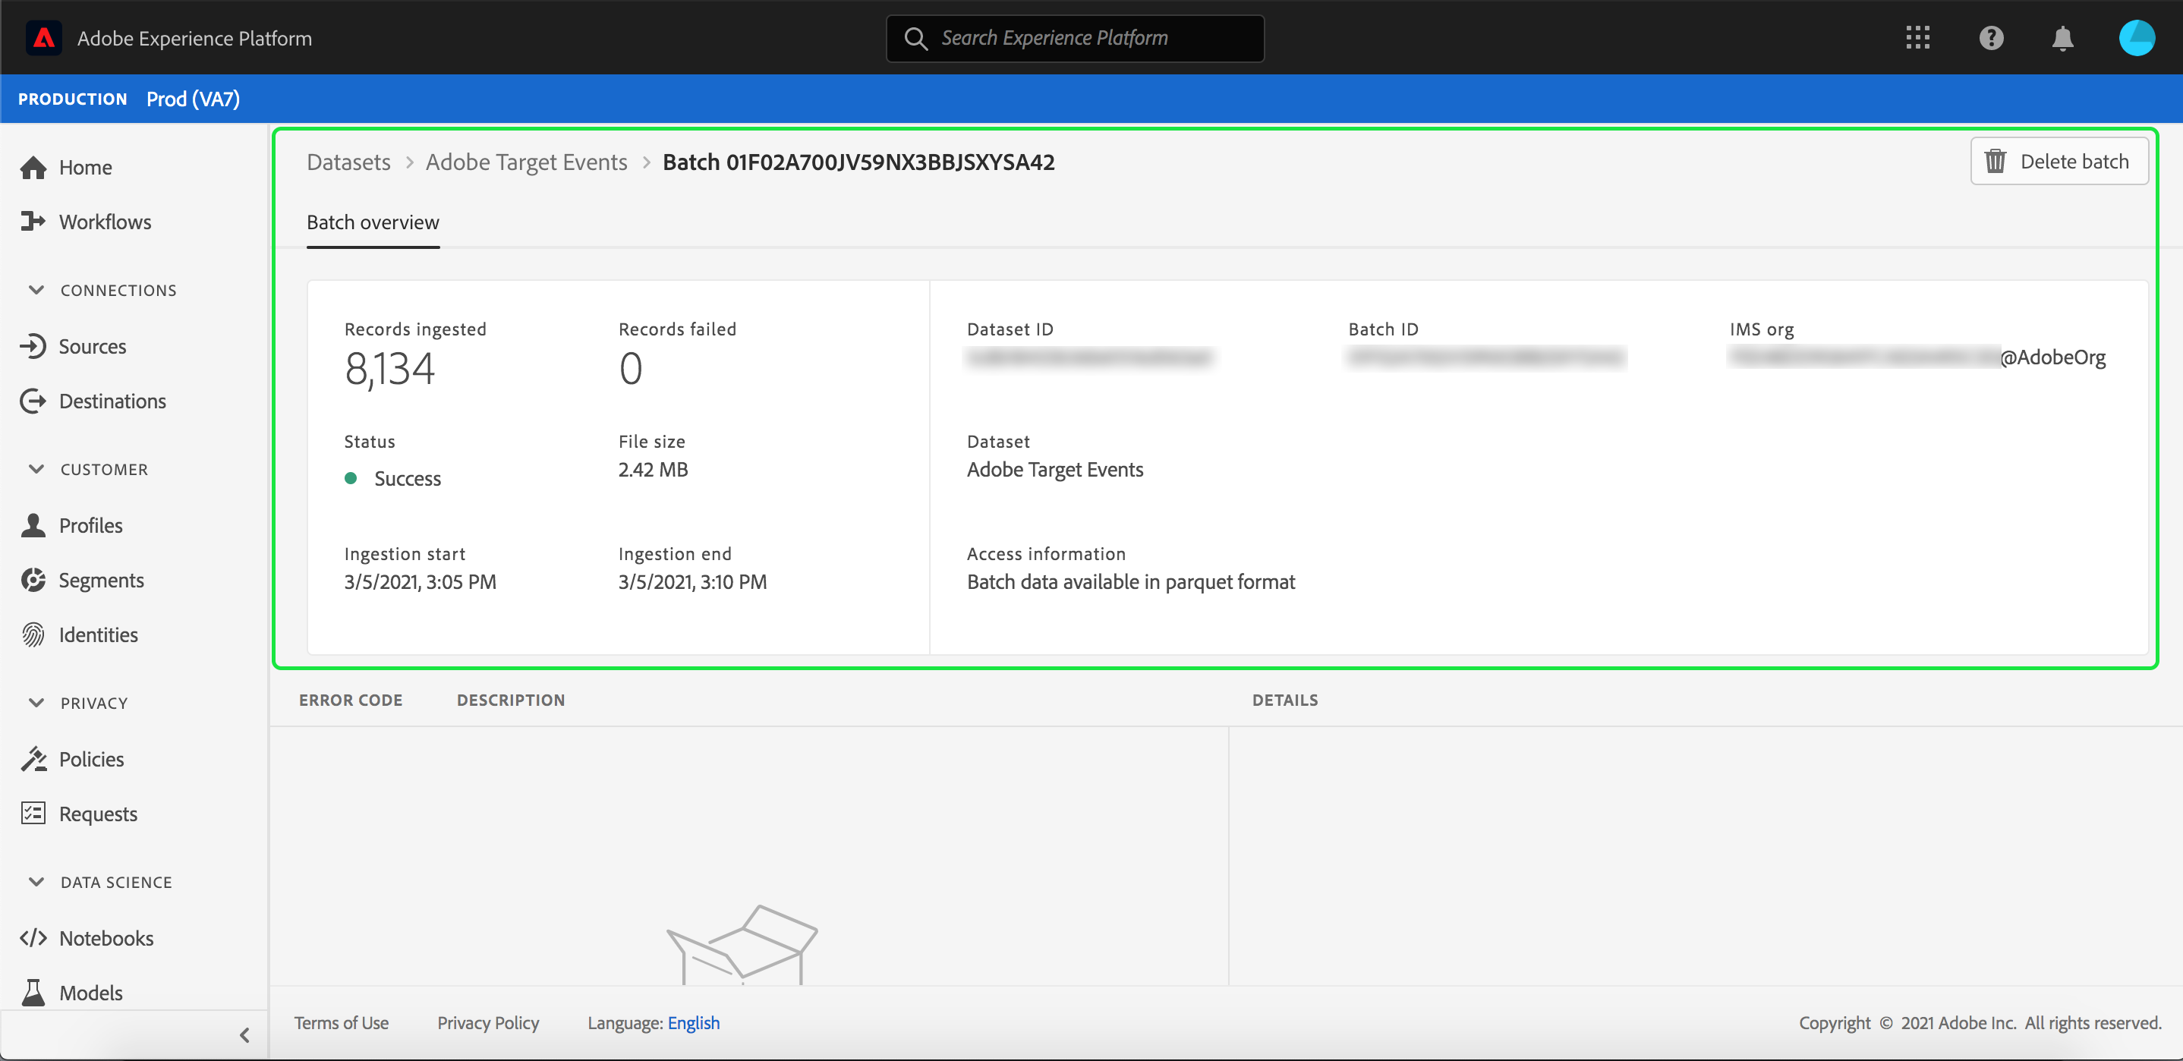Open the user profile avatar
This screenshot has height=1061, width=2183.
pos(2135,38)
